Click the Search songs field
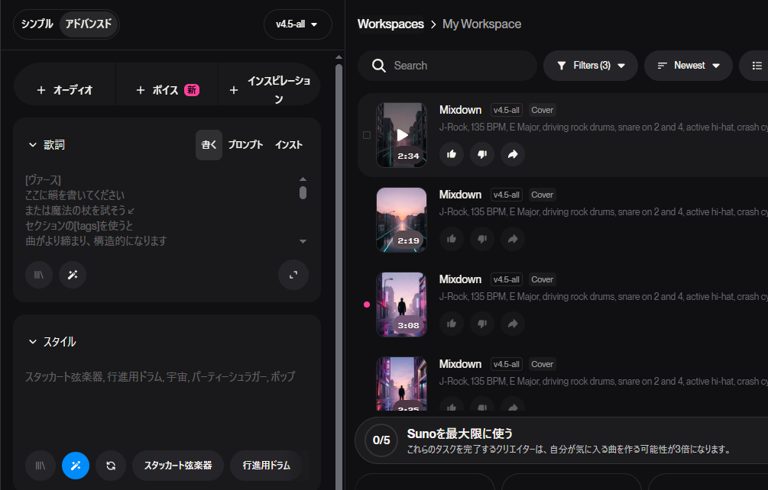Viewport: 768px width, 490px height. pos(447,66)
